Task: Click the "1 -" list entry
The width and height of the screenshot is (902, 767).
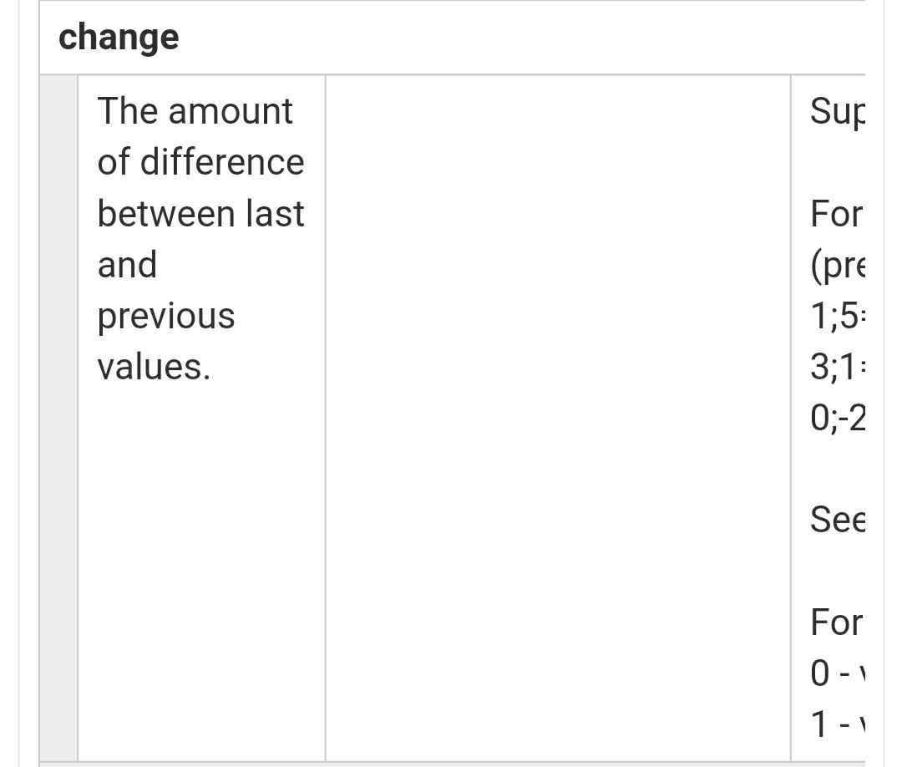Action: (x=838, y=724)
